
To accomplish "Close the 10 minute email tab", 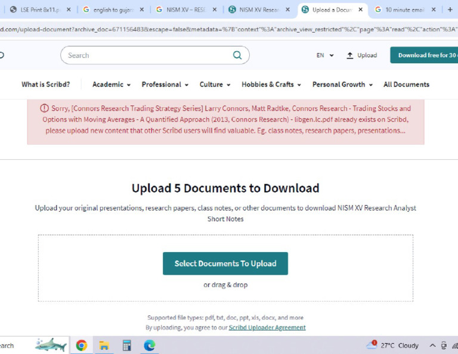I will [434, 10].
